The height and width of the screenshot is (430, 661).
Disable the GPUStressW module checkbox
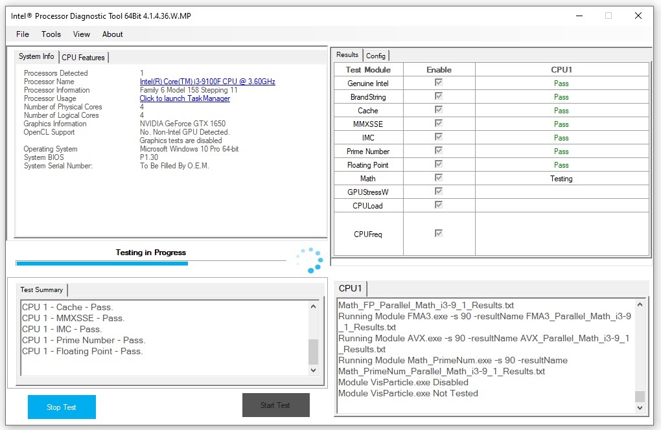(439, 191)
